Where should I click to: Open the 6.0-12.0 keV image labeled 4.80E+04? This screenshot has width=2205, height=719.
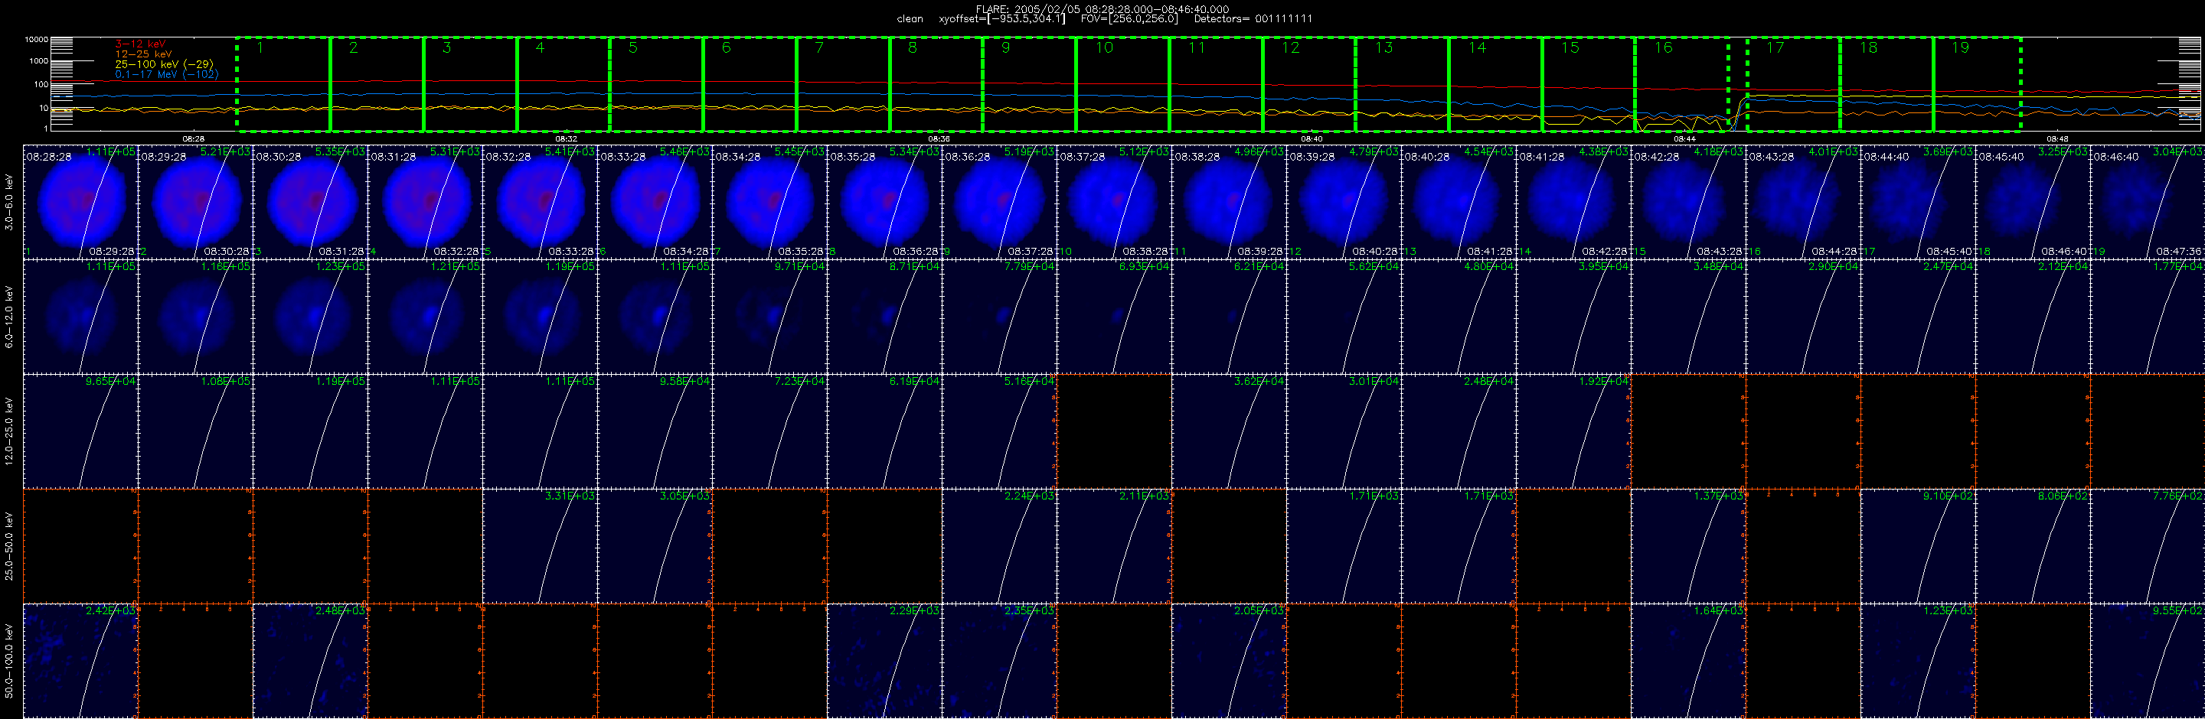click(1459, 317)
